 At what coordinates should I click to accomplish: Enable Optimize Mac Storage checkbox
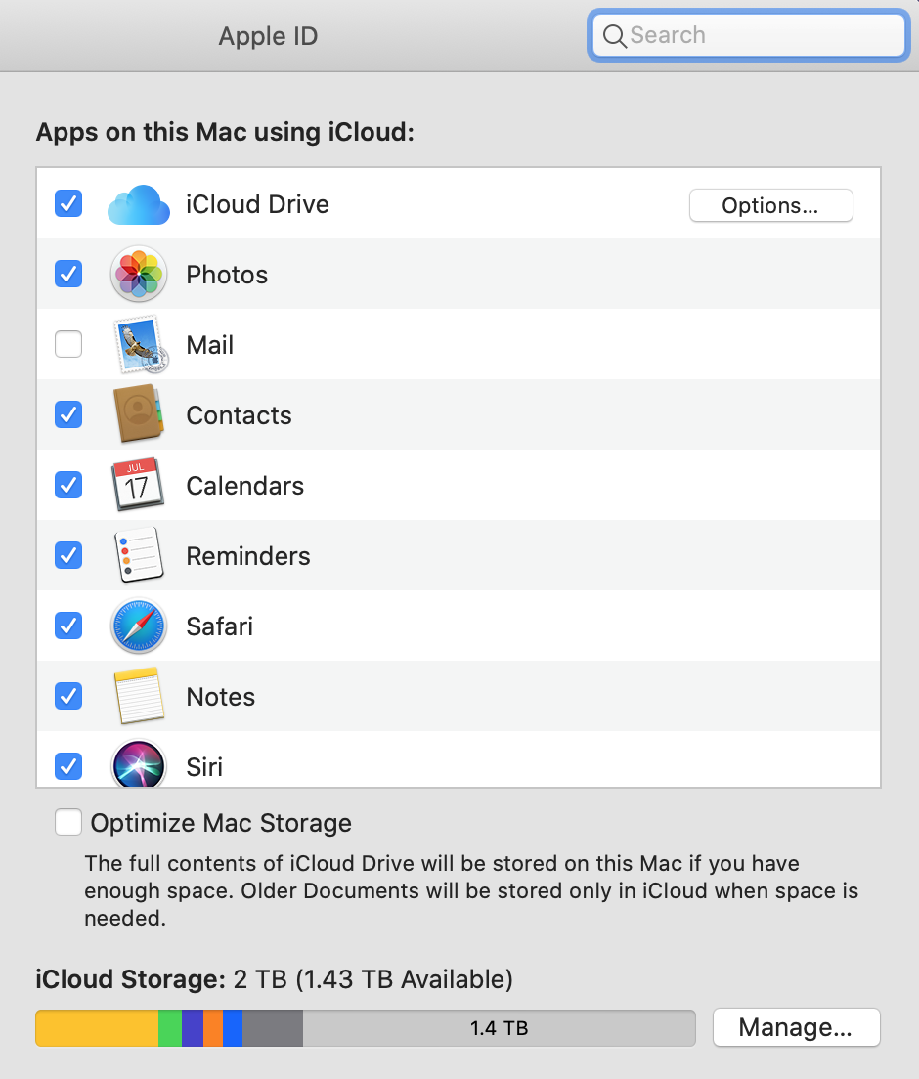[68, 822]
